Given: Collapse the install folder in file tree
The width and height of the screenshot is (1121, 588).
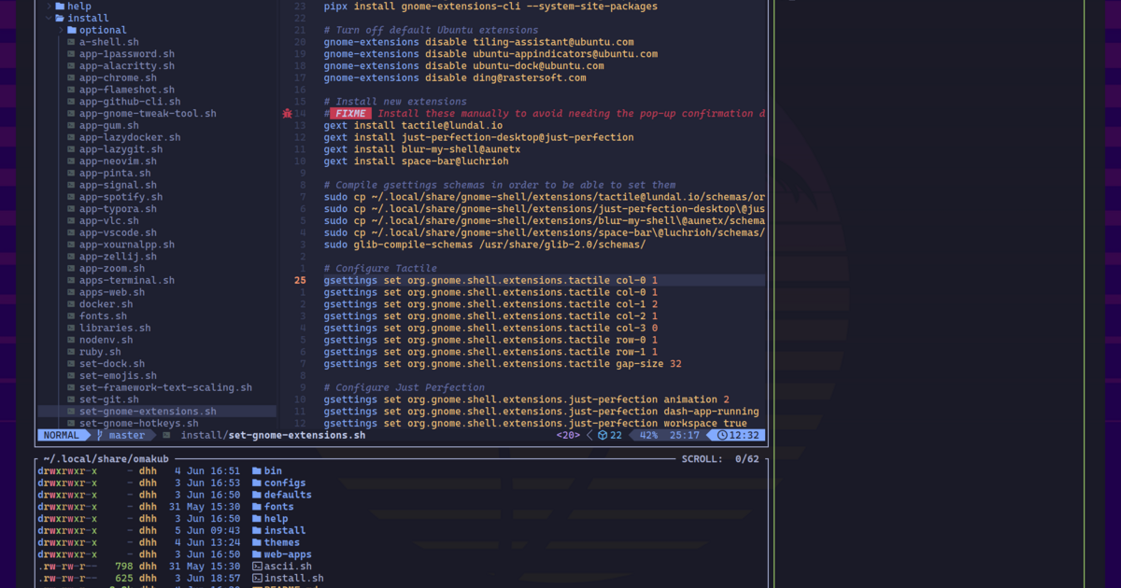Looking at the screenshot, I should point(49,18).
